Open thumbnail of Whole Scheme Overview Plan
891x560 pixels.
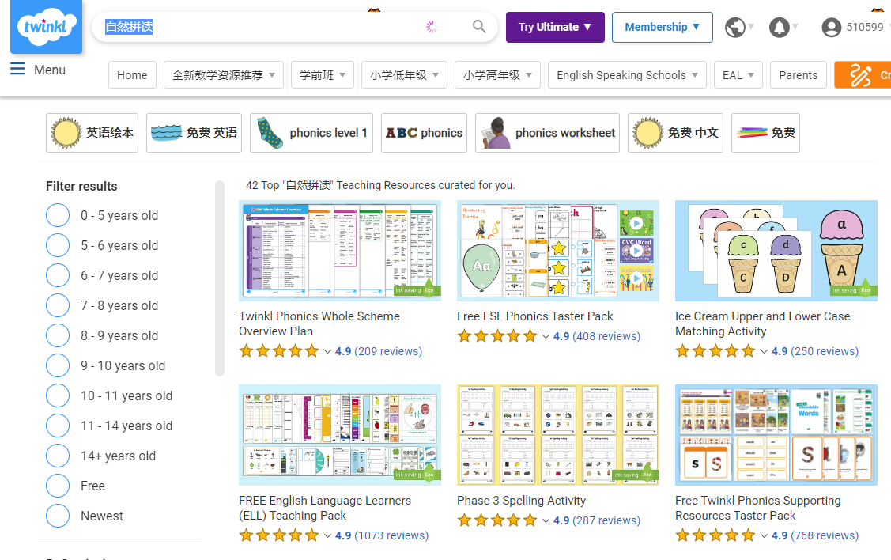(340, 250)
